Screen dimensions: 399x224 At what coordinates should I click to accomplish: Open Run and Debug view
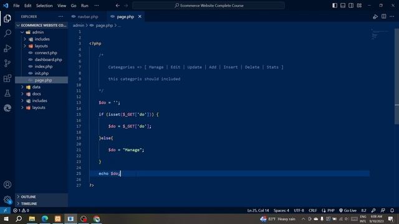(x=7, y=49)
